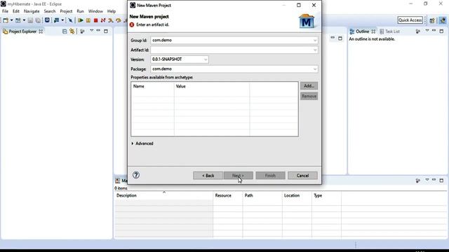Click the Quick Access search box
The height and width of the screenshot is (252, 449).
[410, 20]
